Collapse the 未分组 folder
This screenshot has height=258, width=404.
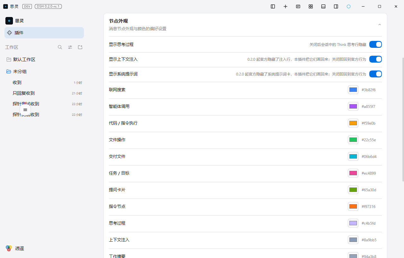(44, 71)
